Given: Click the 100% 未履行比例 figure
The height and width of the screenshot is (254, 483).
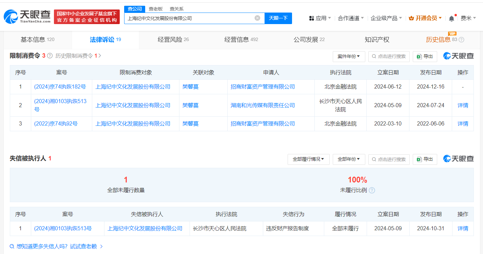Looking at the screenshot, I should click(357, 180).
